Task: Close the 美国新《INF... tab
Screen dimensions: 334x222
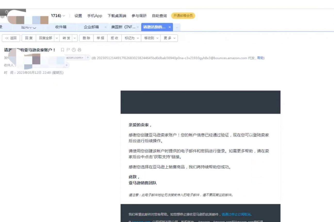Action: 138,27
